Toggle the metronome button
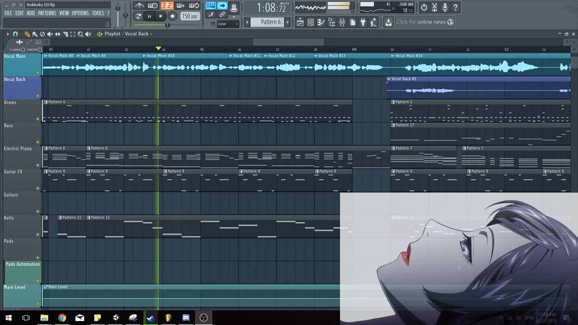Viewport: 578px width, 325px height. click(140, 6)
